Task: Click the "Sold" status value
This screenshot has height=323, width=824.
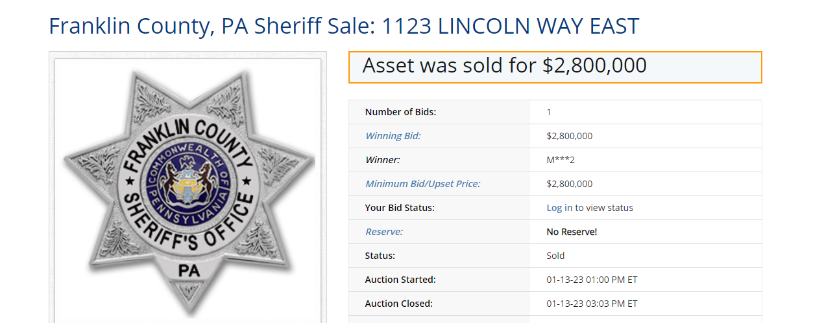Action: (555, 256)
